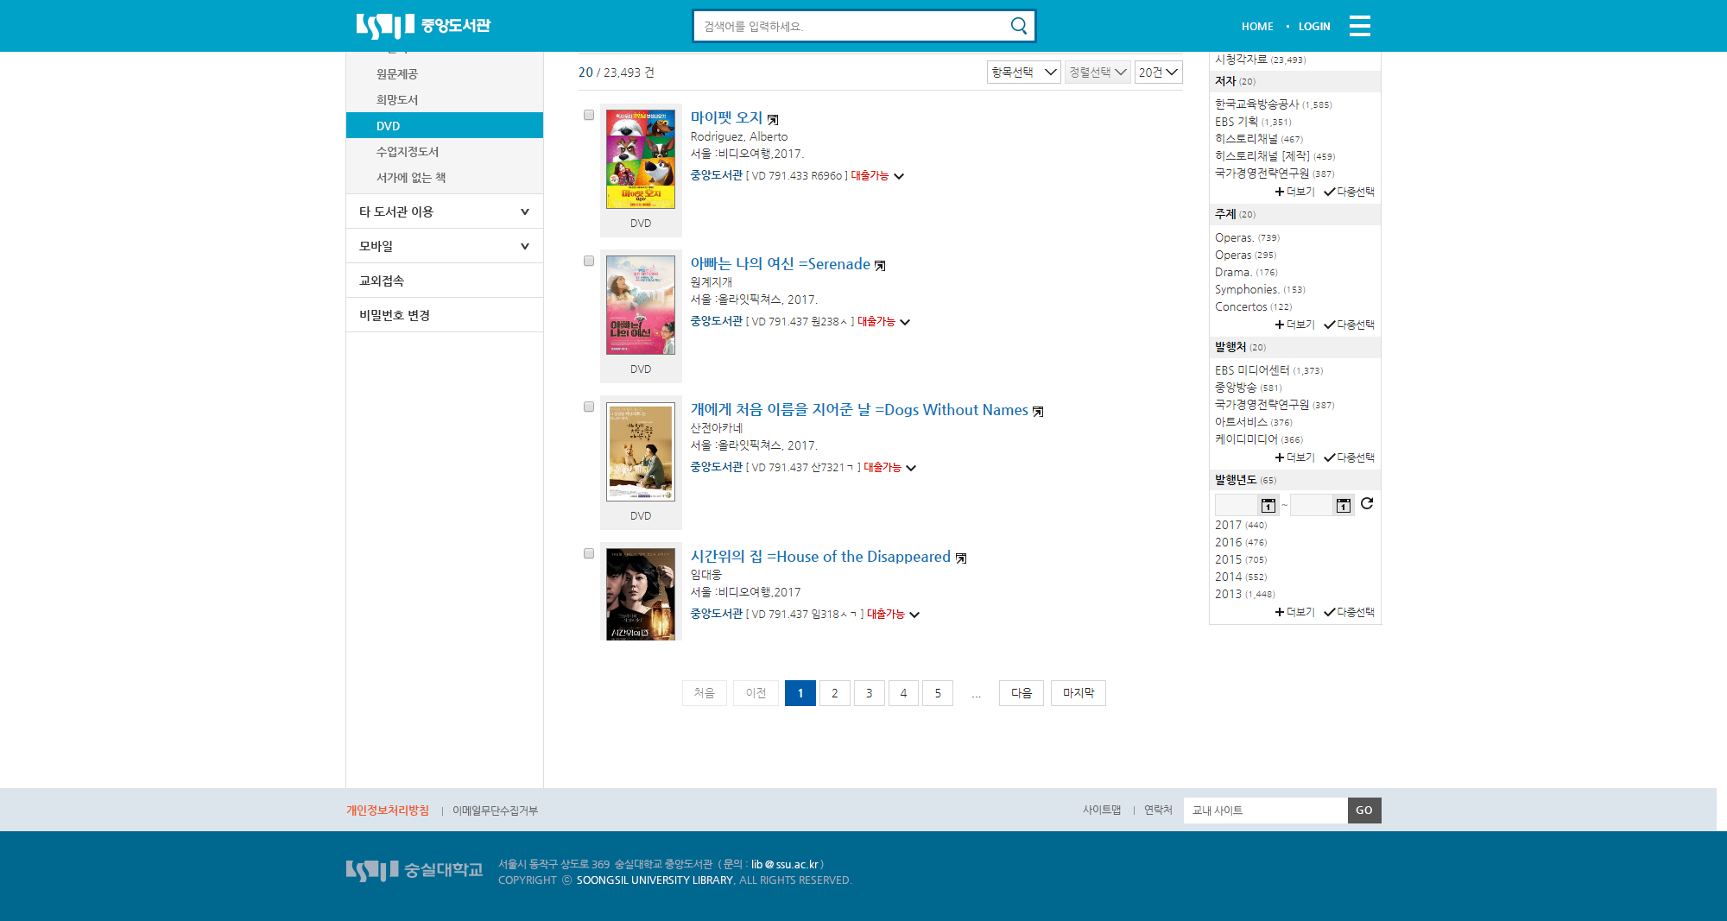Image resolution: width=1727 pixels, height=921 pixels.
Task: Expand holdings for 마이펫 오지 대출가능
Action: pos(899,176)
